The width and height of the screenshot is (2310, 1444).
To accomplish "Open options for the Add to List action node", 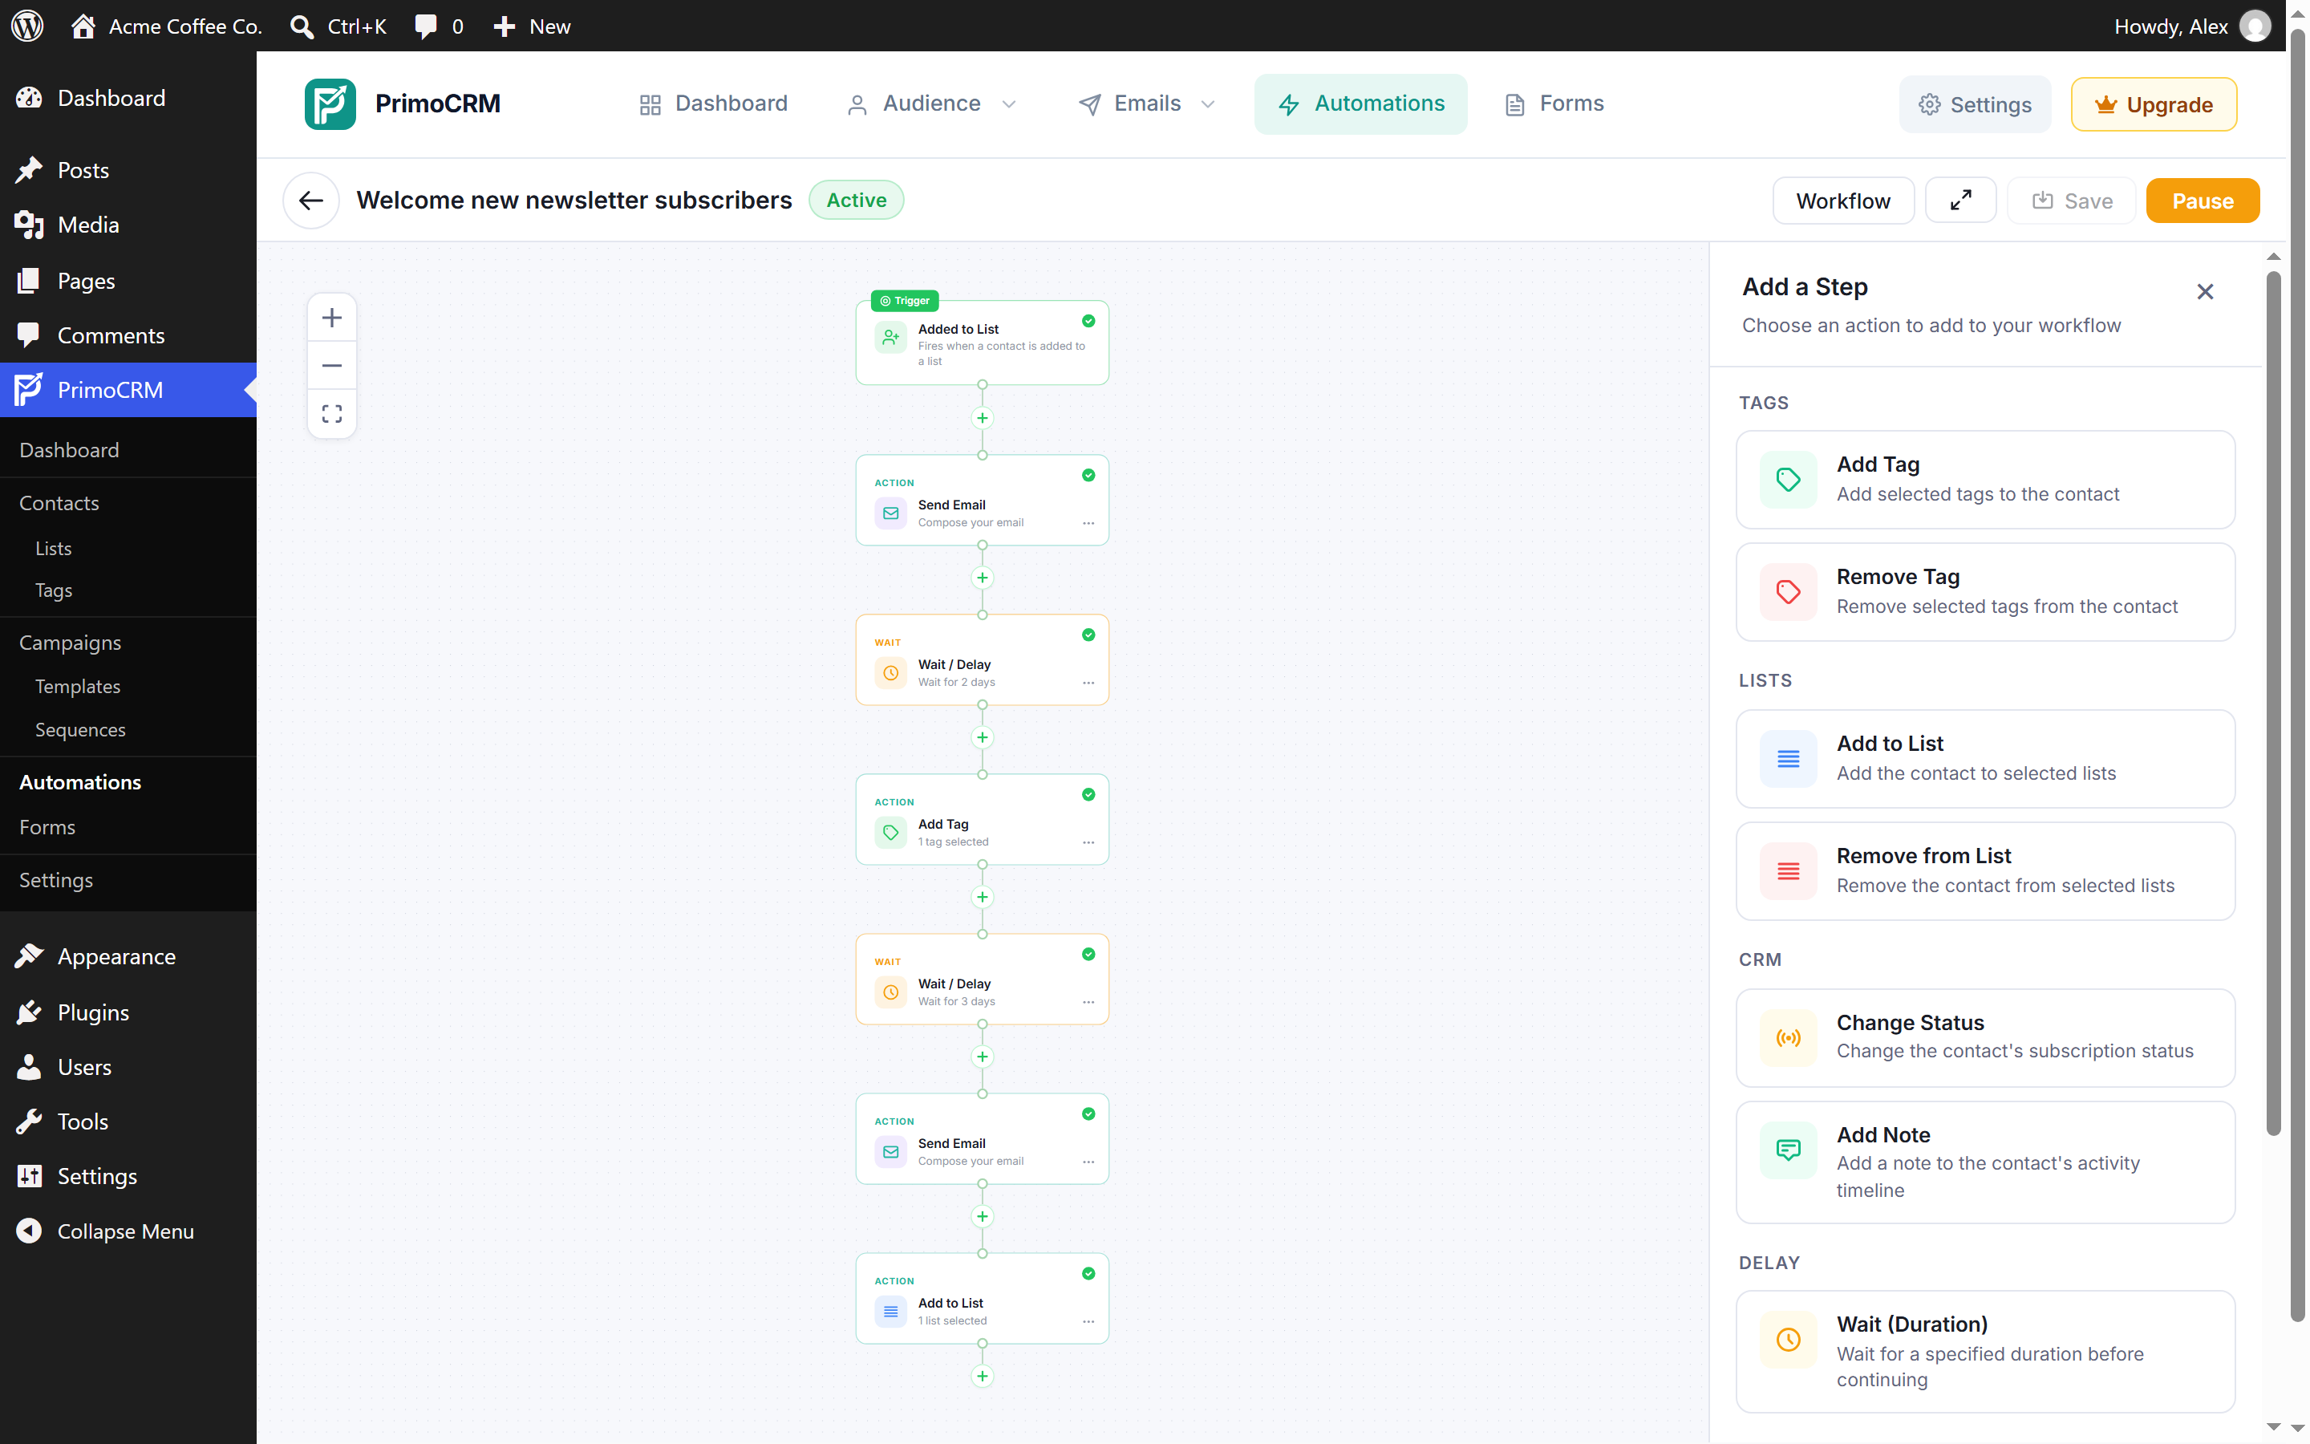I will pyautogui.click(x=1088, y=1320).
